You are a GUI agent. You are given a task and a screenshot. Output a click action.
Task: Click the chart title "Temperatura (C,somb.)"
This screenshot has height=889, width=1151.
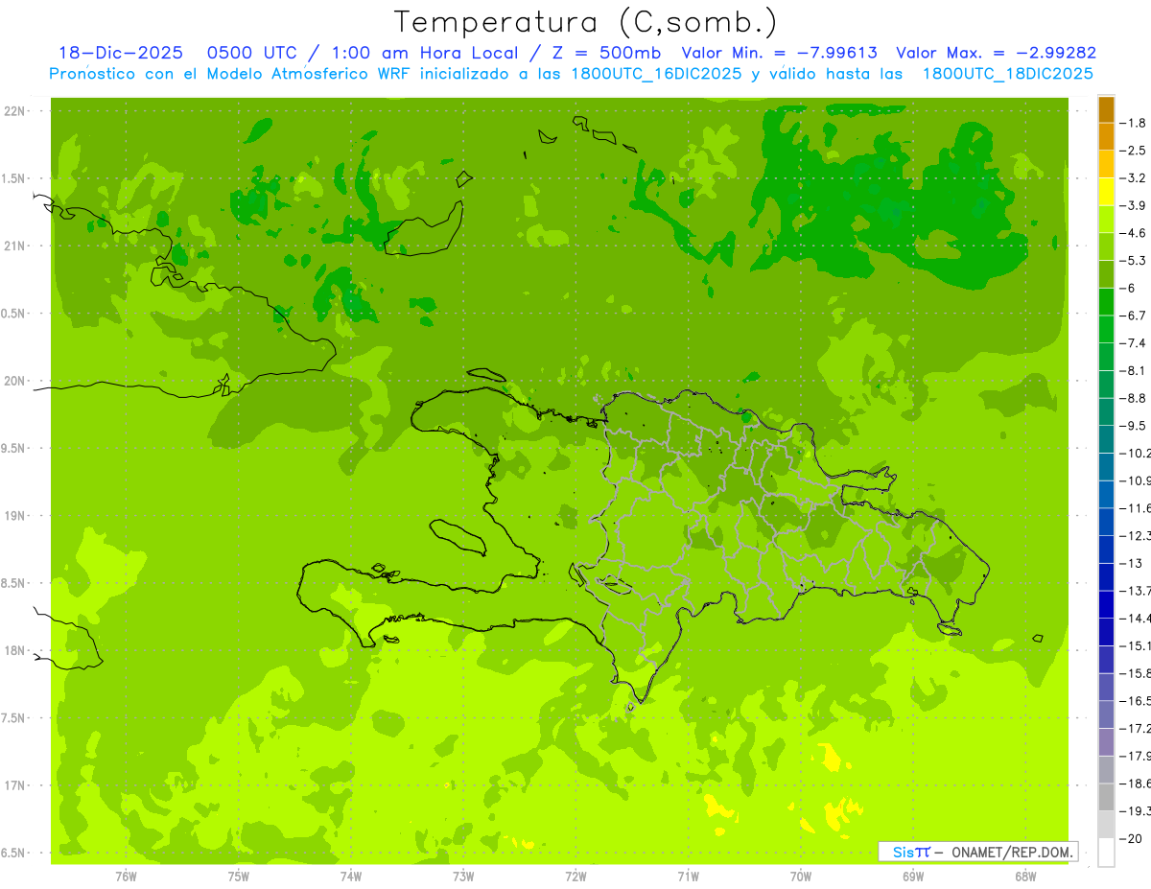tap(586, 22)
